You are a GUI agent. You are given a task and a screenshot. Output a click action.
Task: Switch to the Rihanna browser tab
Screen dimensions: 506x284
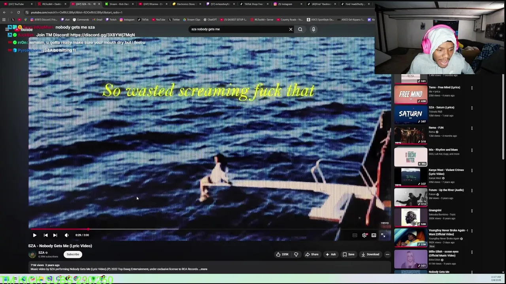point(152,4)
